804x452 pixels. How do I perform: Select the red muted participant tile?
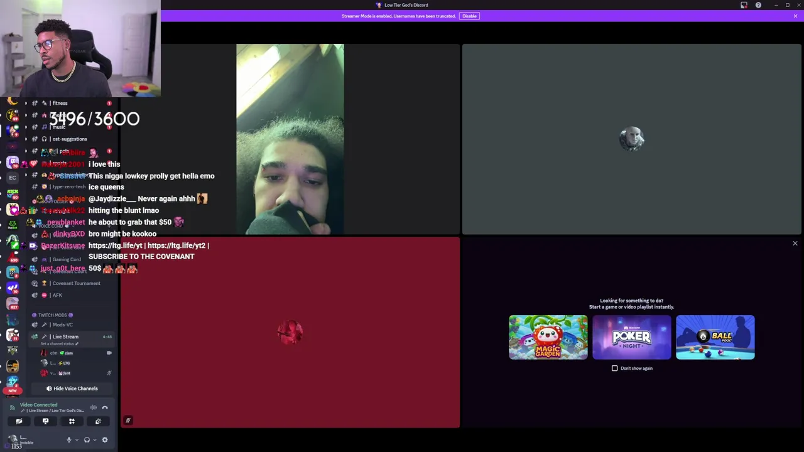pyautogui.click(x=290, y=333)
